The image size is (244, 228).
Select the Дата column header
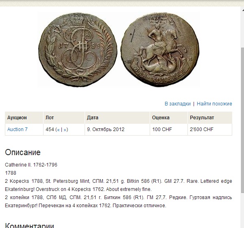(117, 118)
